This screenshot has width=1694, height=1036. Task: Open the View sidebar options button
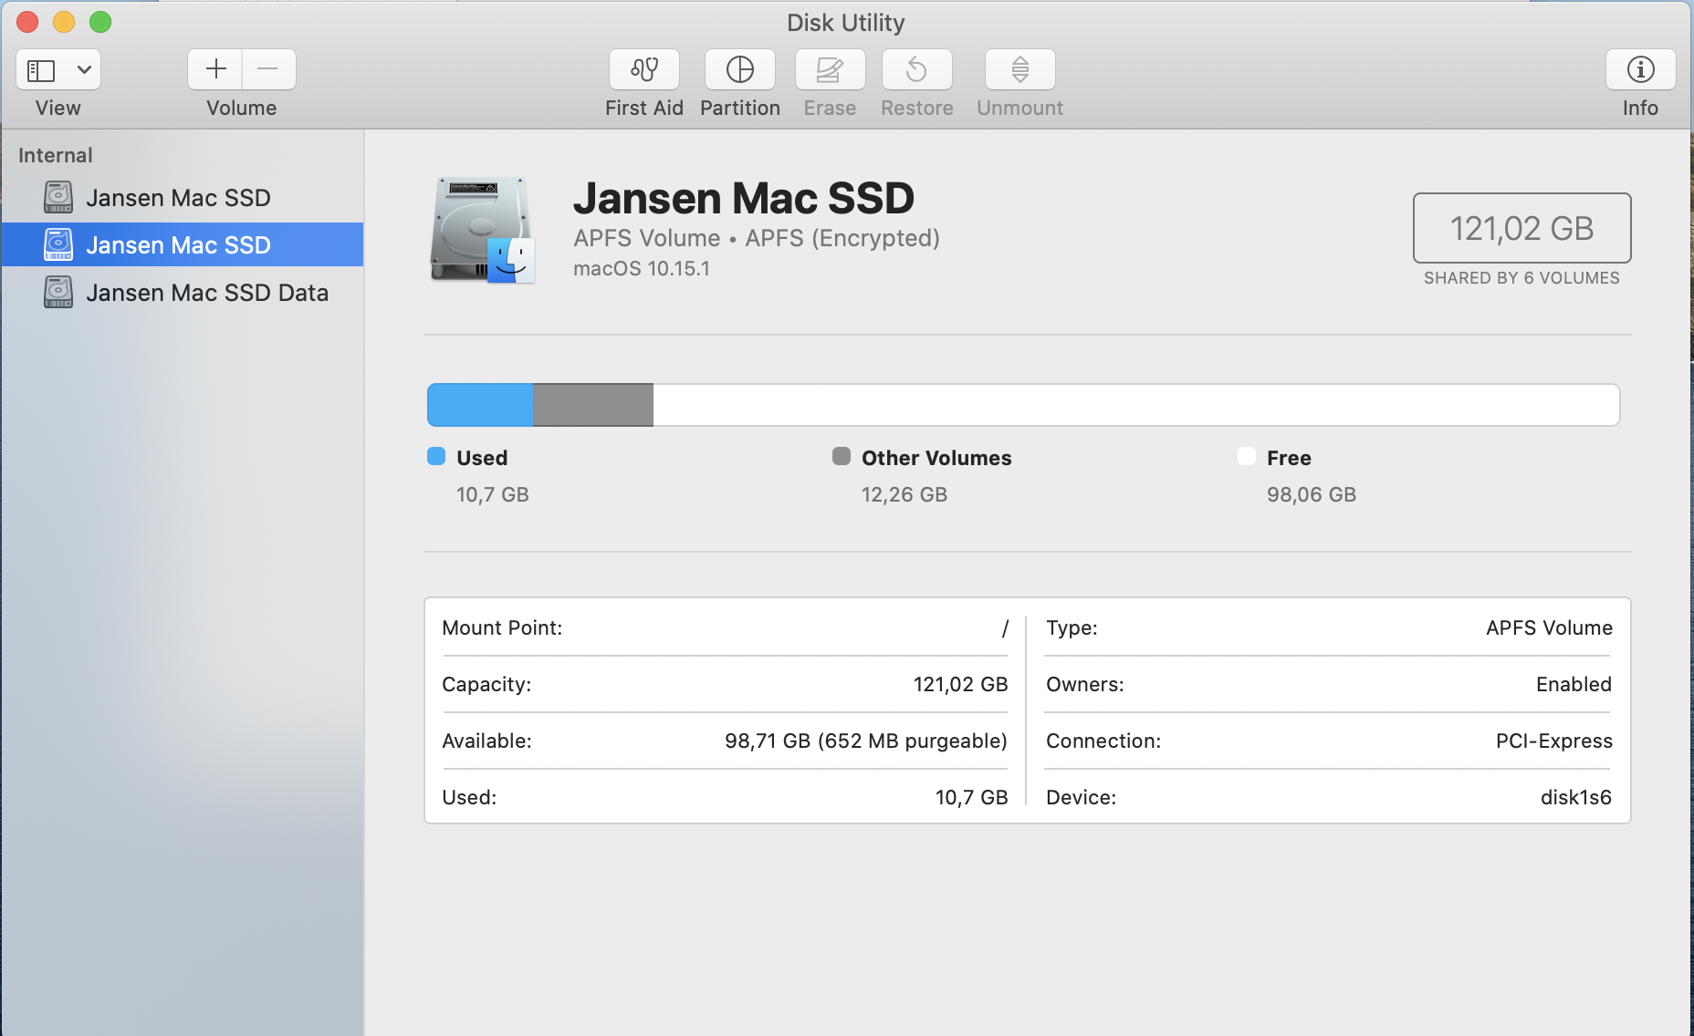[58, 69]
